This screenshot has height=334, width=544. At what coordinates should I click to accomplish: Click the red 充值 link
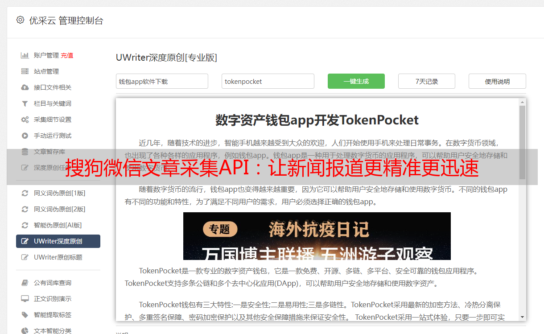tap(67, 55)
